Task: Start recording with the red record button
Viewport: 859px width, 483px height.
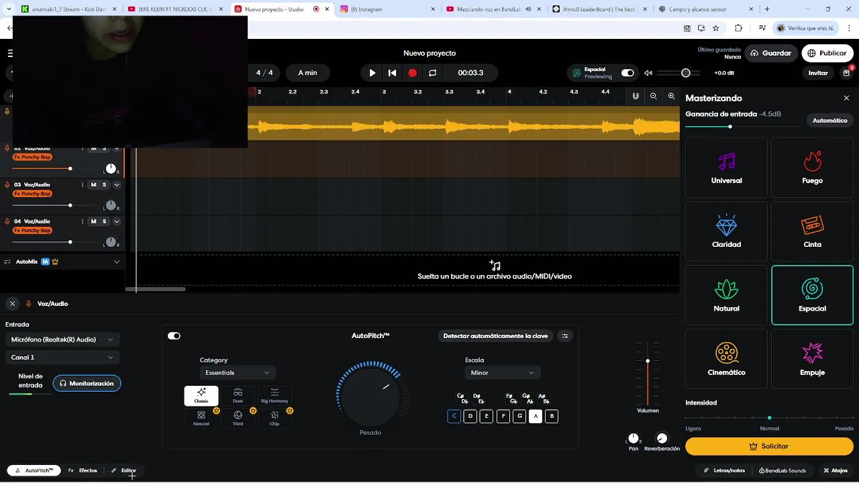Action: coord(413,73)
